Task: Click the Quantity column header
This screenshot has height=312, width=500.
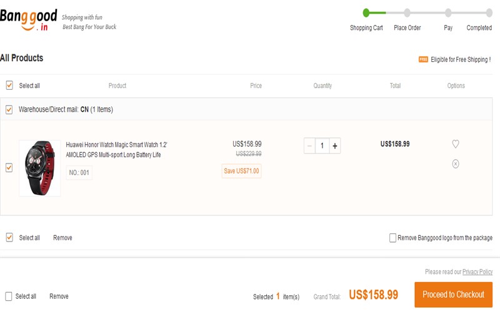Action: 322,85
